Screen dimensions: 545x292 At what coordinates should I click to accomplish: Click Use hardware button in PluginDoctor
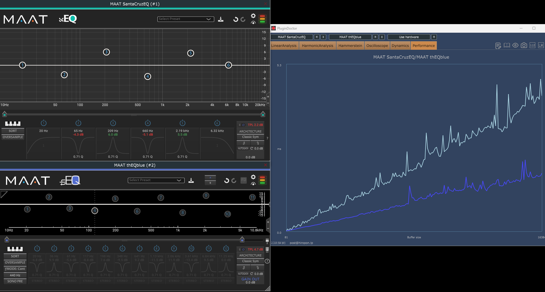pyautogui.click(x=409, y=37)
